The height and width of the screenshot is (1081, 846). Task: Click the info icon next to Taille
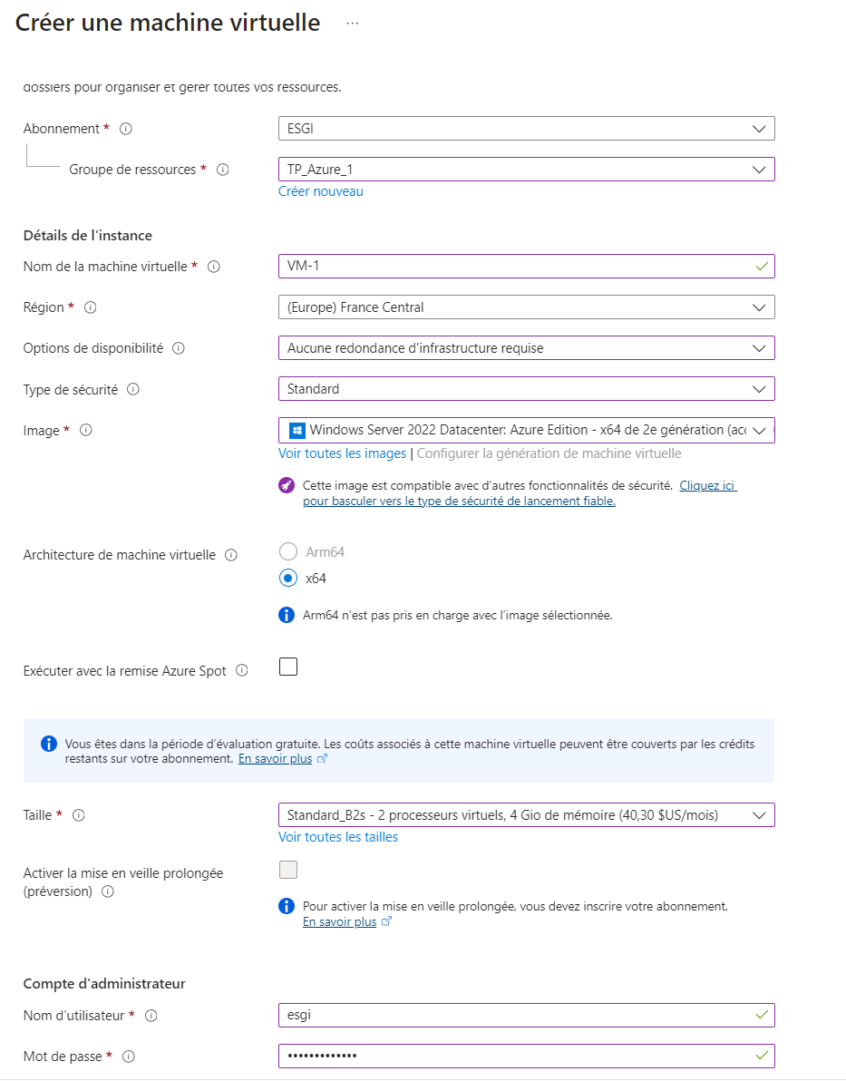(x=79, y=815)
